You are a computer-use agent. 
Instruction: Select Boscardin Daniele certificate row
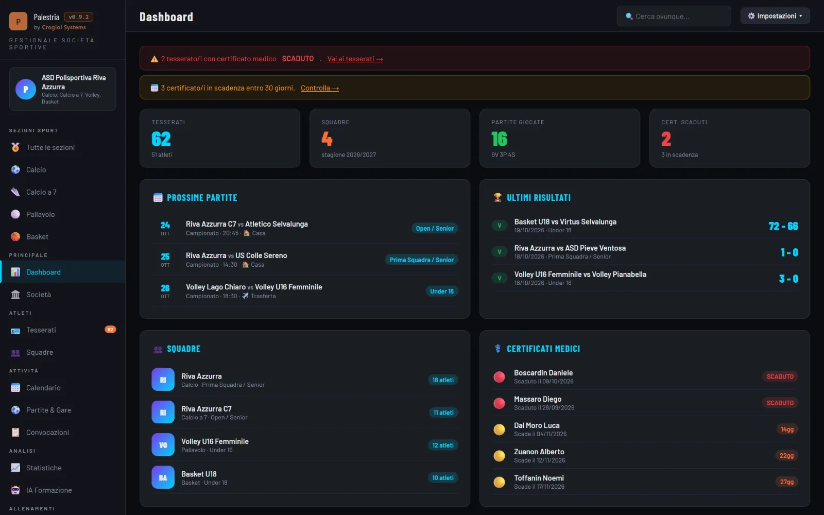pyautogui.click(x=645, y=377)
